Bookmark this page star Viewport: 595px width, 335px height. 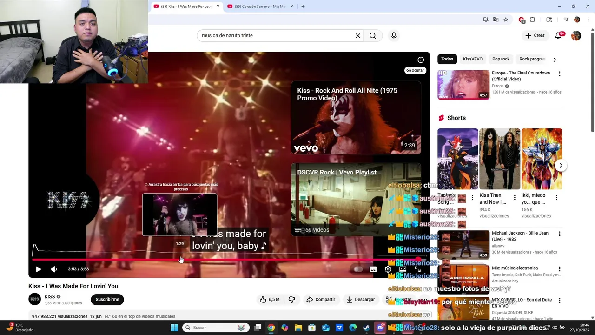pos(506,20)
